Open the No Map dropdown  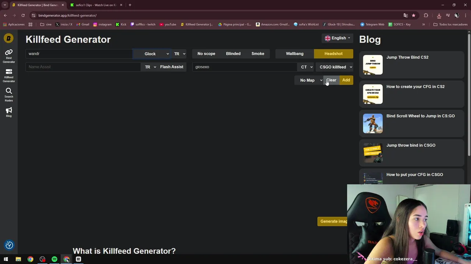click(310, 80)
